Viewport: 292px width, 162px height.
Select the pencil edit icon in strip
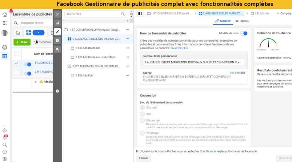(x=57, y=32)
